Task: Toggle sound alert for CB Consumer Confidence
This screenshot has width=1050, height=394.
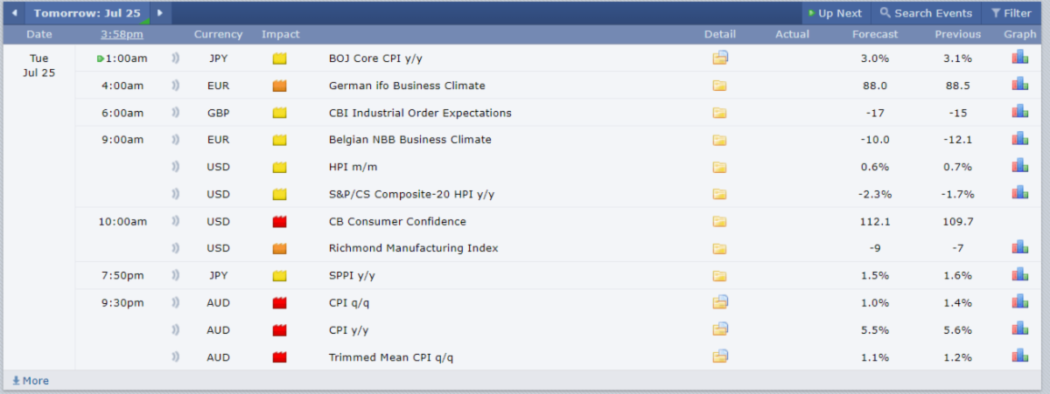Action: pos(175,222)
